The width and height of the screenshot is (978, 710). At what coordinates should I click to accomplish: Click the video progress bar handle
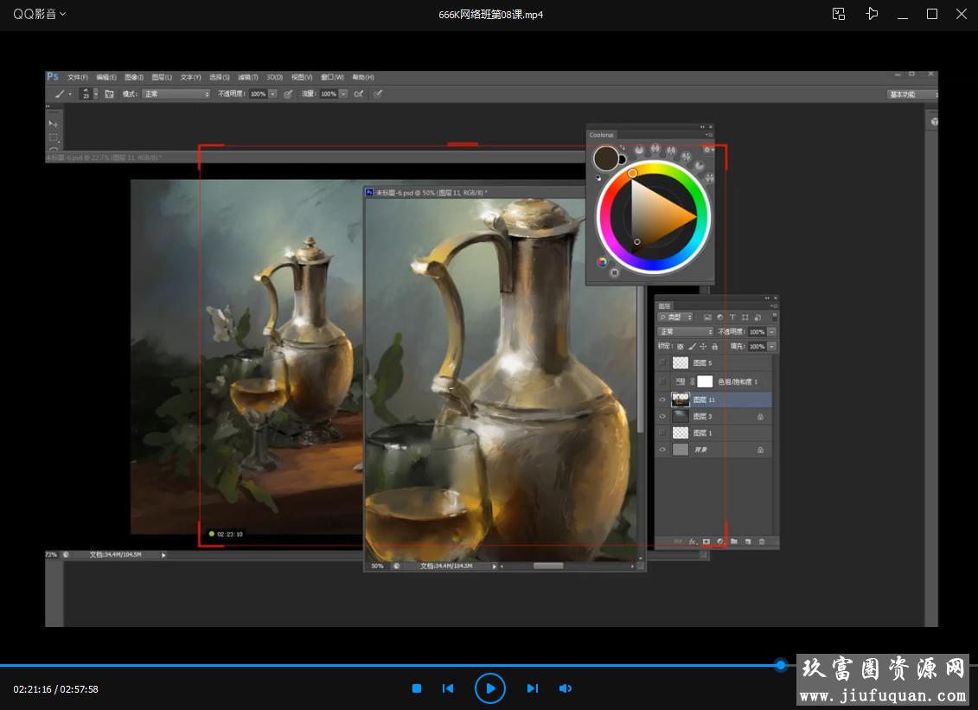pyautogui.click(x=781, y=665)
